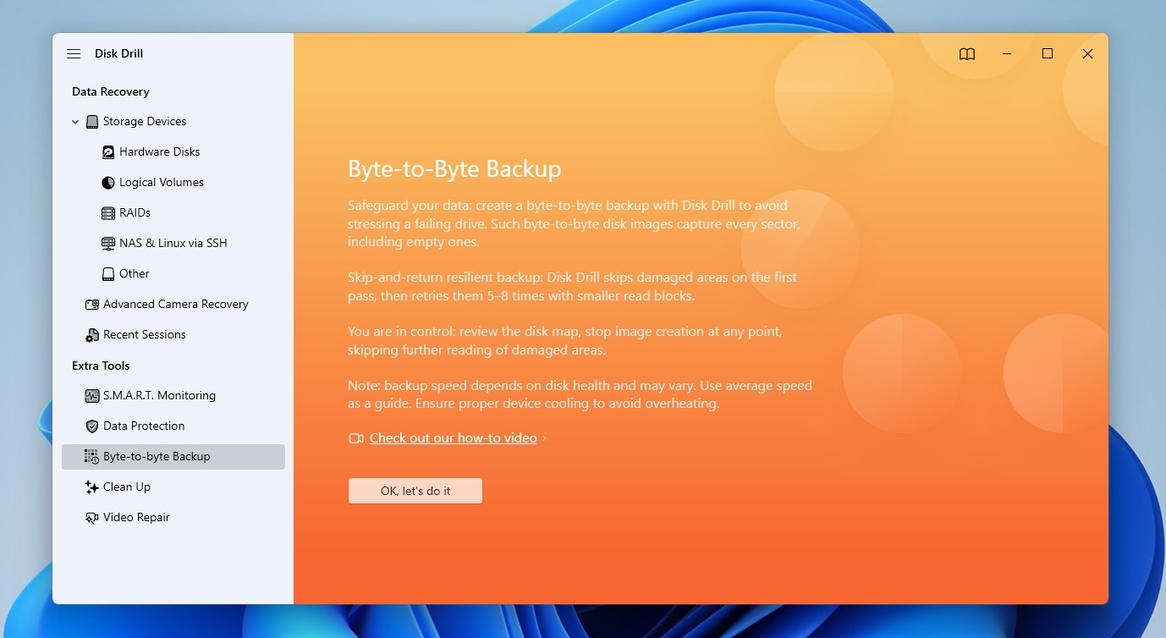Click the video camera icon beside how-to link
Image resolution: width=1166 pixels, height=638 pixels.
point(356,438)
